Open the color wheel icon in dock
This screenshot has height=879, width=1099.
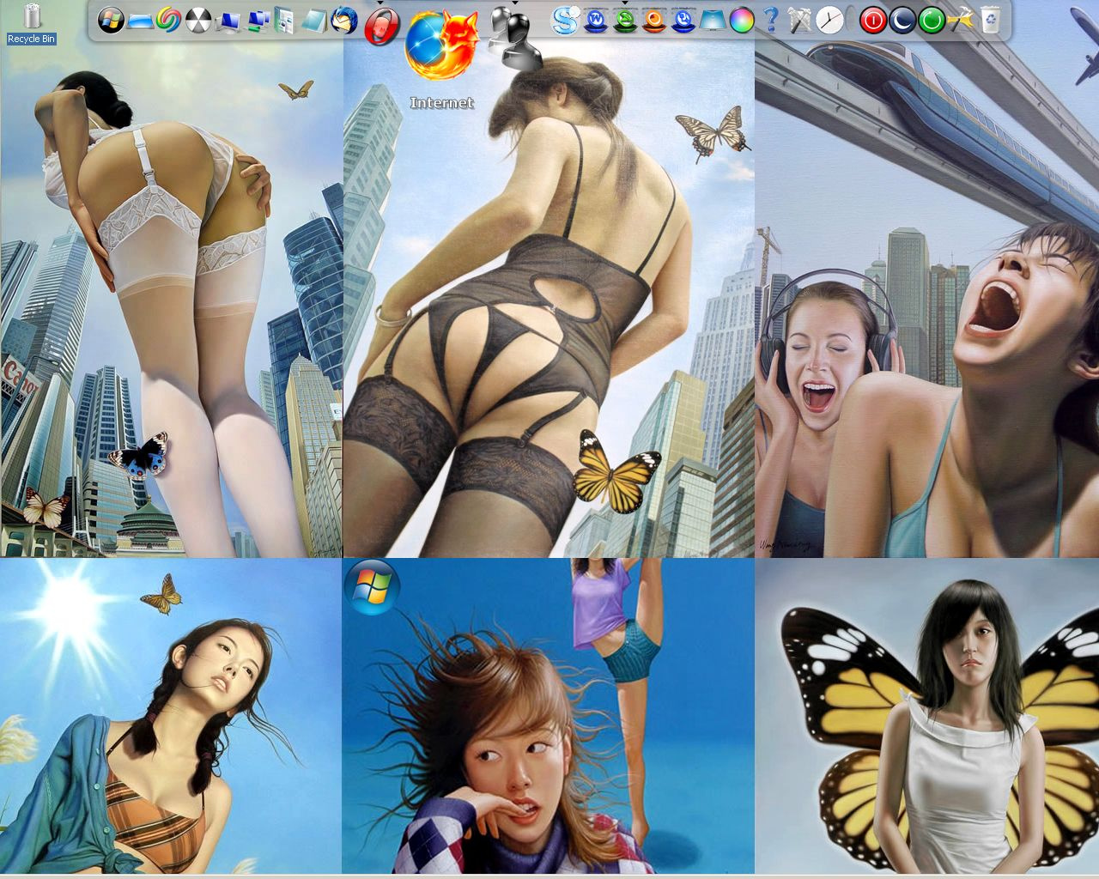click(x=742, y=20)
